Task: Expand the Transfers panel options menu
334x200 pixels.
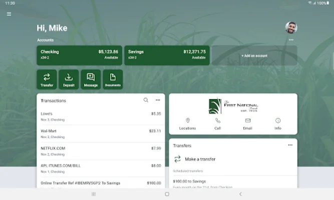Action: 290,145
